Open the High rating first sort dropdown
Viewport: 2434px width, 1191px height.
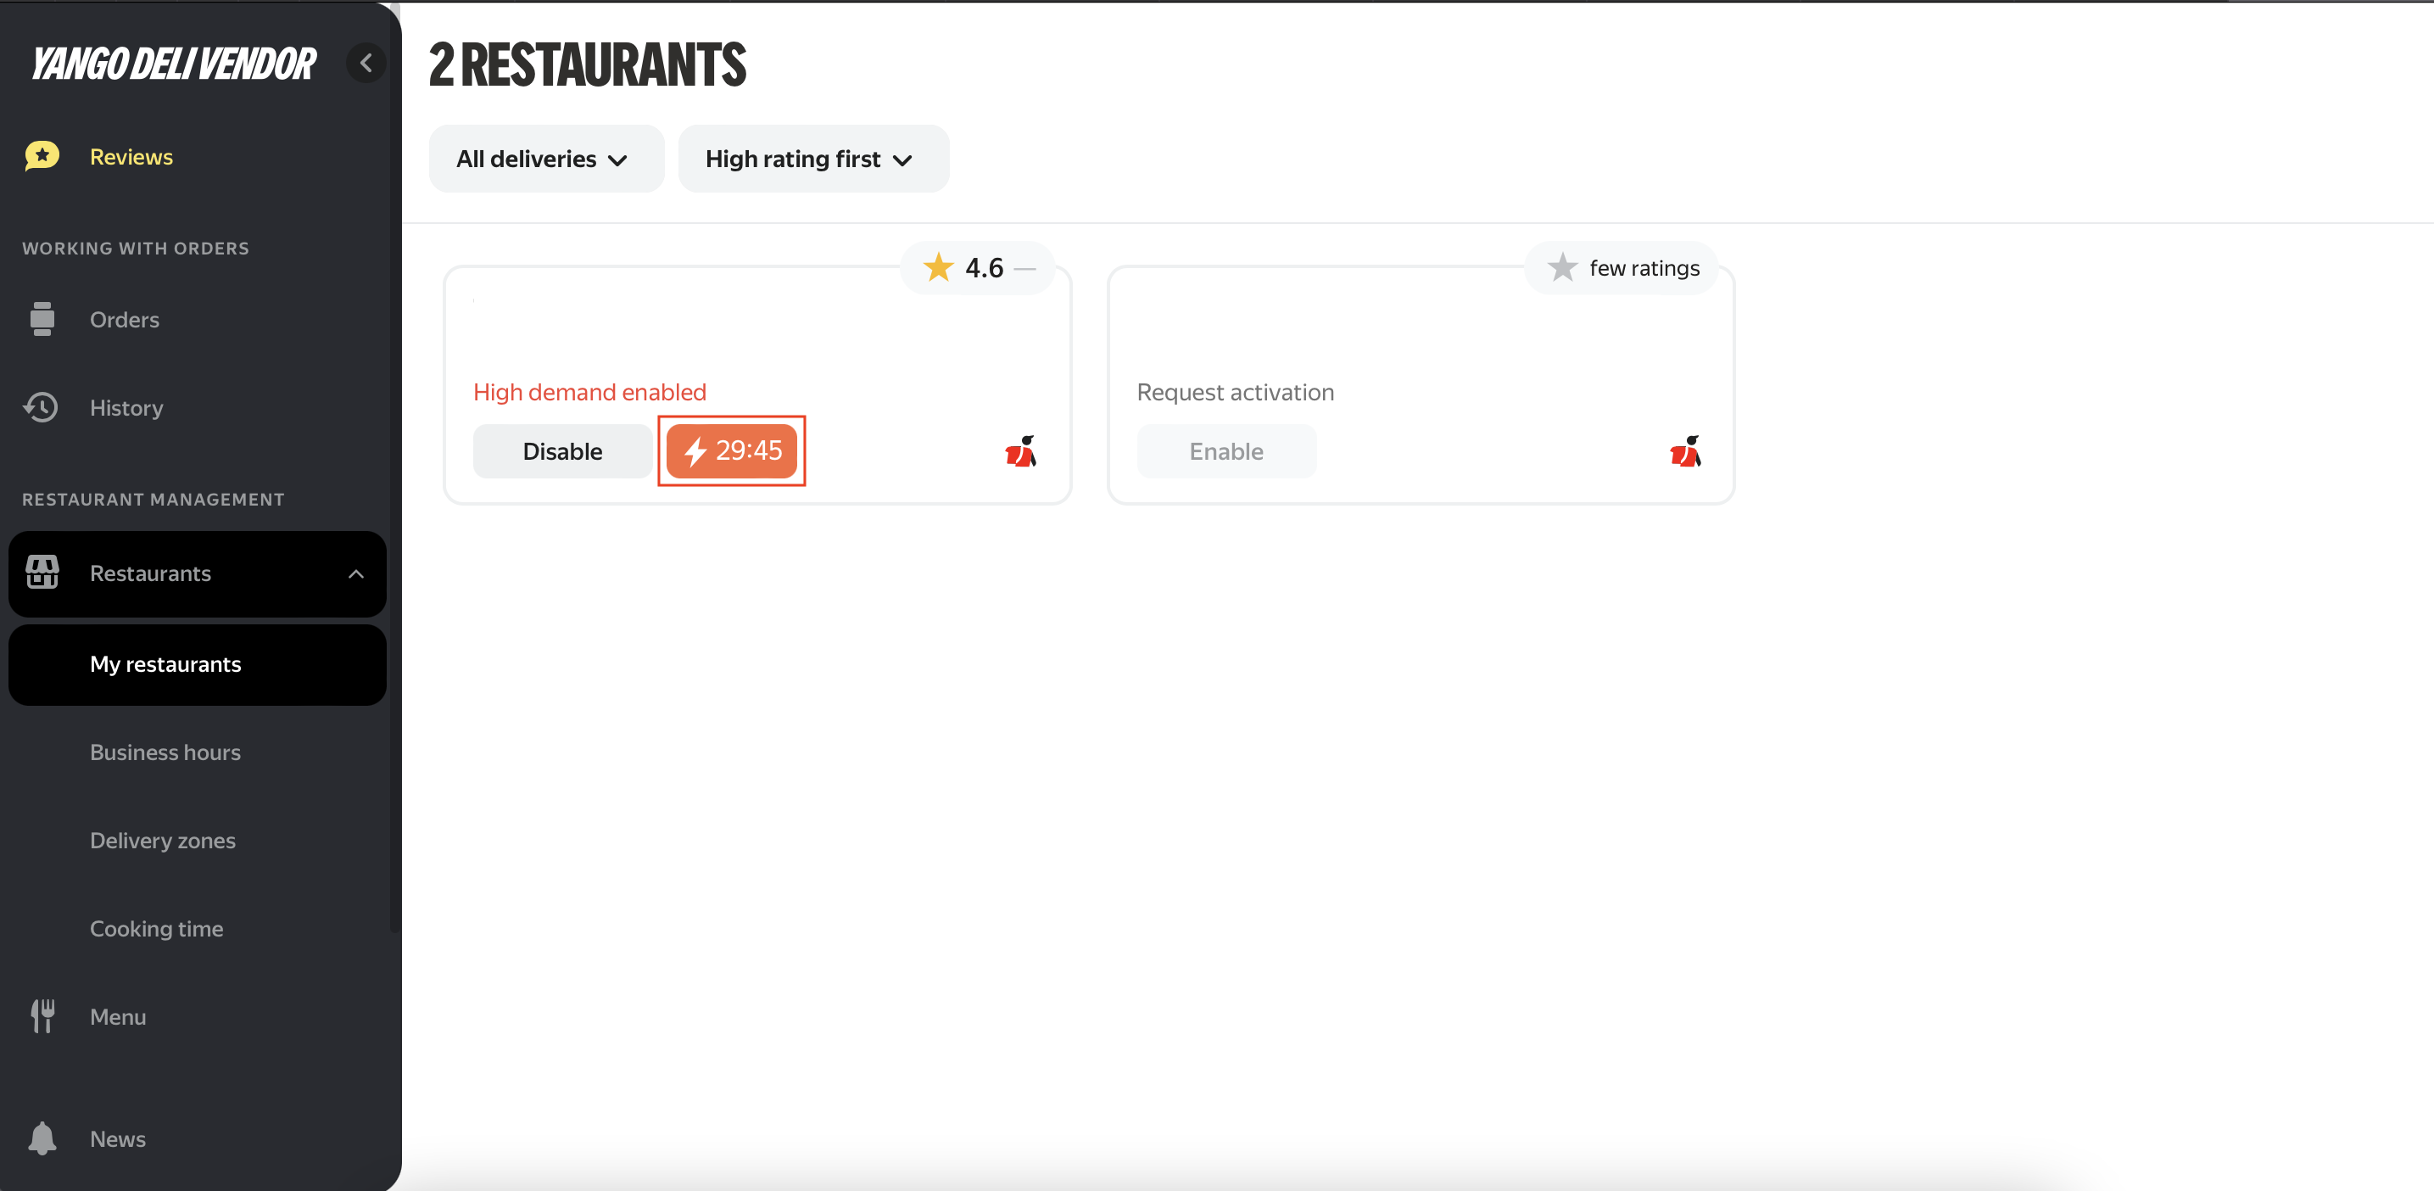[812, 159]
